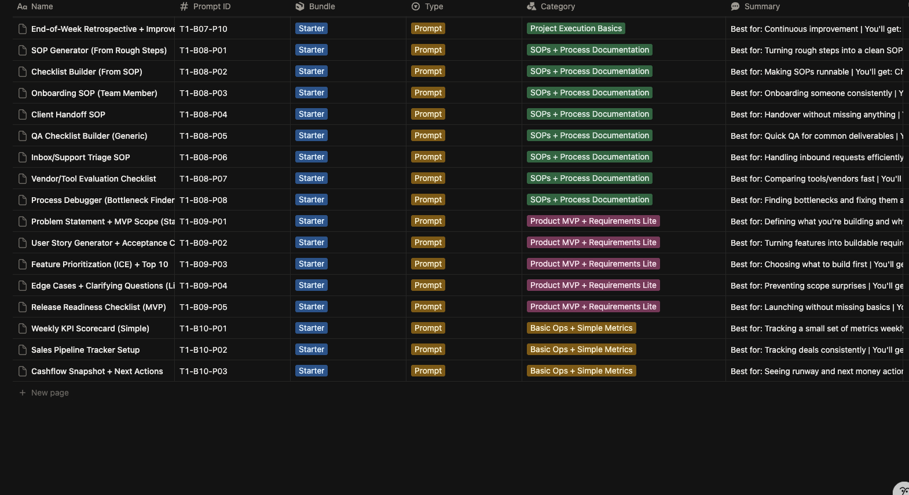Click SOPs category tag in SOP Generator row
This screenshot has height=495, width=909.
coord(589,50)
